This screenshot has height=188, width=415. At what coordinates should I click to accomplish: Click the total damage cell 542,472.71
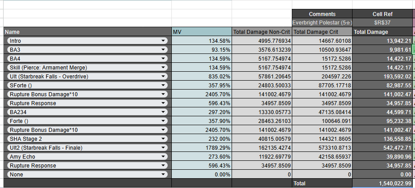tap(382, 148)
